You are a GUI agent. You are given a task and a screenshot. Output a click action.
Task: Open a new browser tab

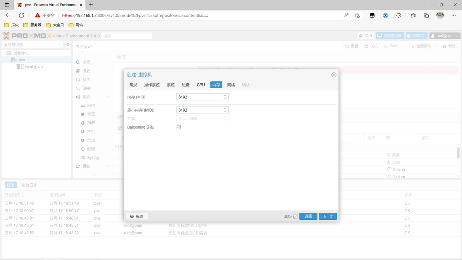pyautogui.click(x=91, y=5)
